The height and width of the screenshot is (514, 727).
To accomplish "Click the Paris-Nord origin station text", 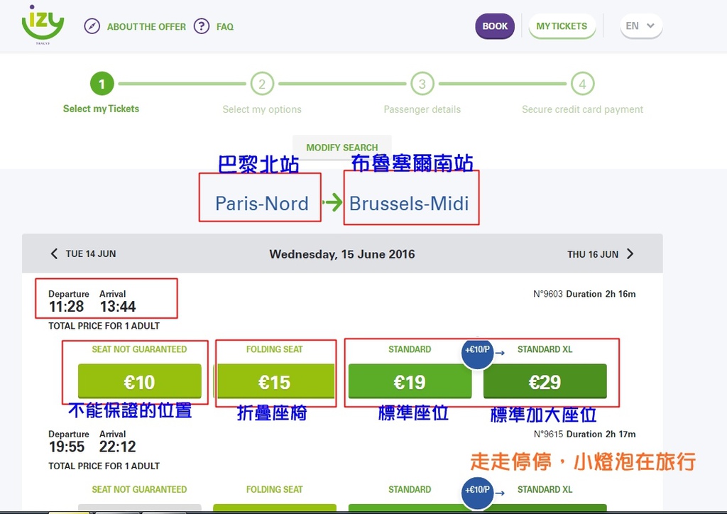I will pos(262,204).
